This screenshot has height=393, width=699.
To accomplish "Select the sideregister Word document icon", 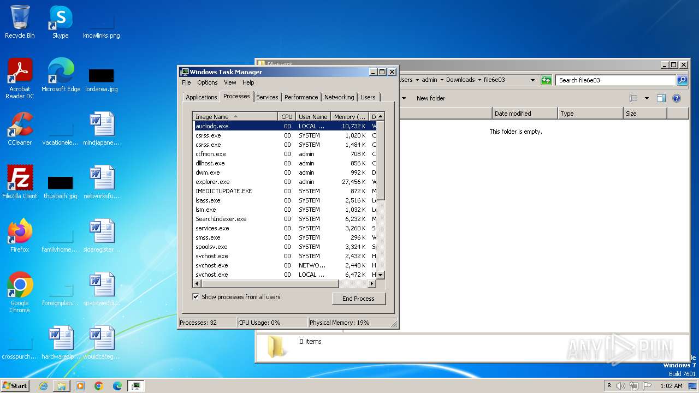I will click(x=102, y=236).
